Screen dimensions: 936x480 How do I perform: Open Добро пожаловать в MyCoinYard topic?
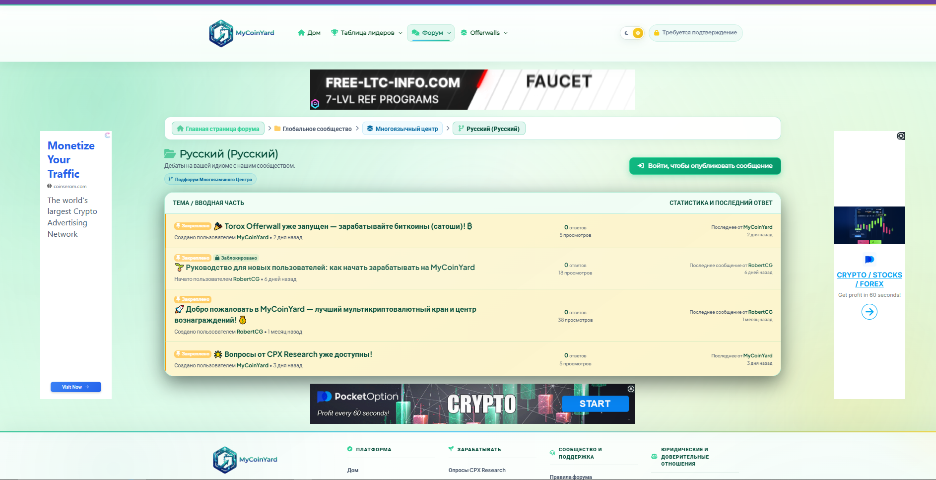pos(326,315)
